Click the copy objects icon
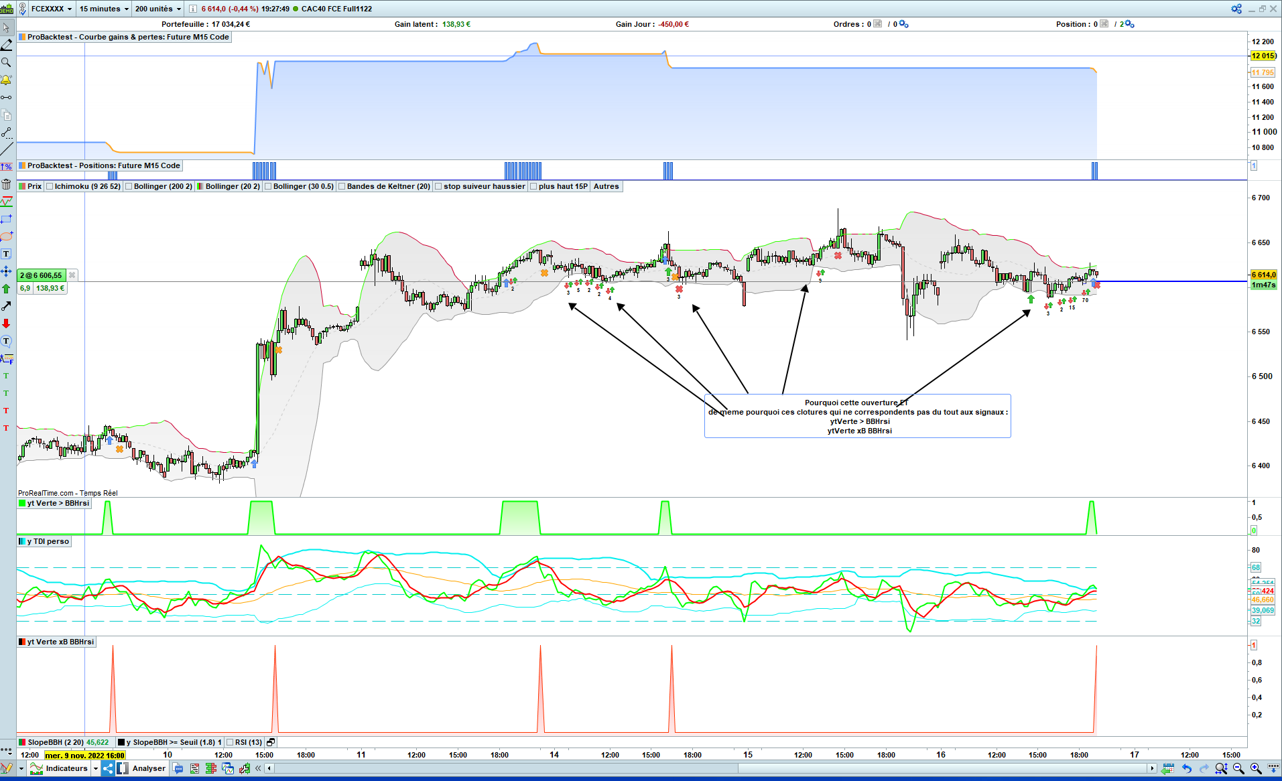The image size is (1282, 781). tap(6, 115)
